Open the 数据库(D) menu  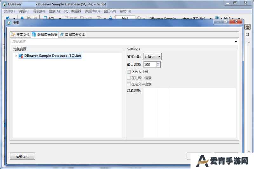point(92,11)
